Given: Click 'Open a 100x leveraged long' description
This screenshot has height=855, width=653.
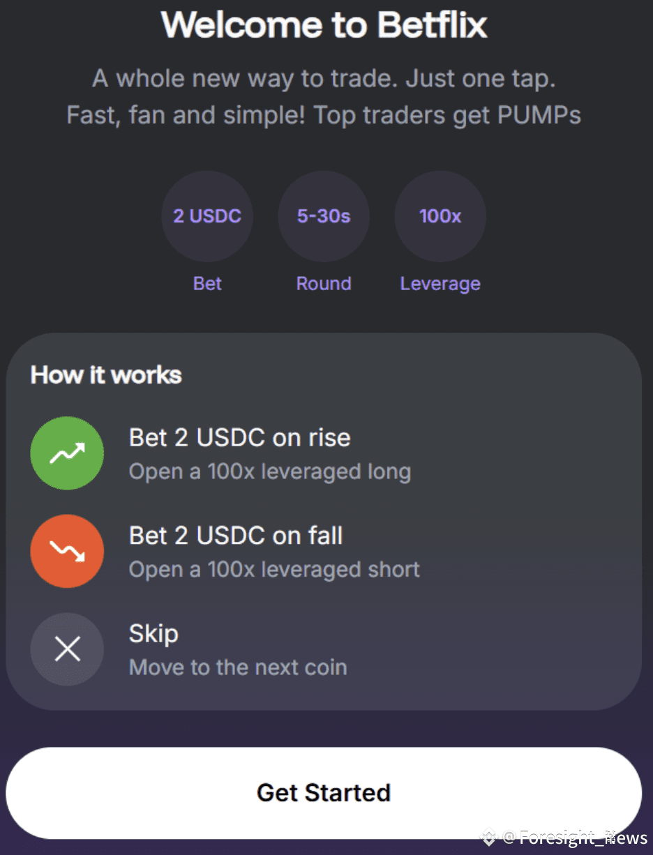Looking at the screenshot, I should tap(270, 472).
